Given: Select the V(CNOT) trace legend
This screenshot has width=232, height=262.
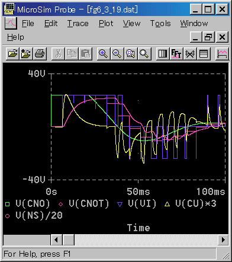Looking at the screenshot, I should [x=89, y=204].
